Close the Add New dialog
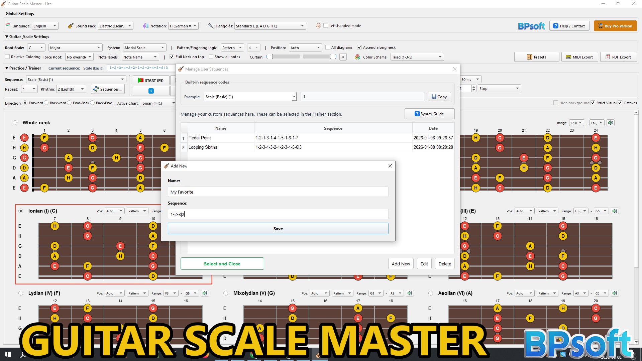 (390, 166)
